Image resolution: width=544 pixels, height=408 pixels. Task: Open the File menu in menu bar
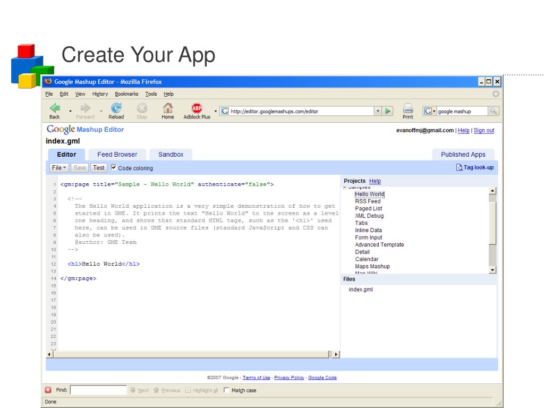click(49, 94)
